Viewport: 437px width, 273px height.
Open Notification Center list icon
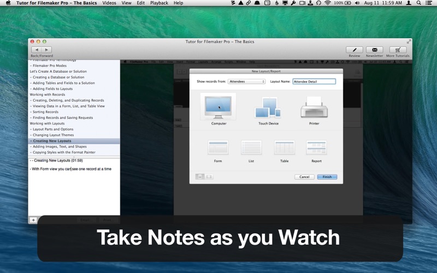tap(429, 3)
